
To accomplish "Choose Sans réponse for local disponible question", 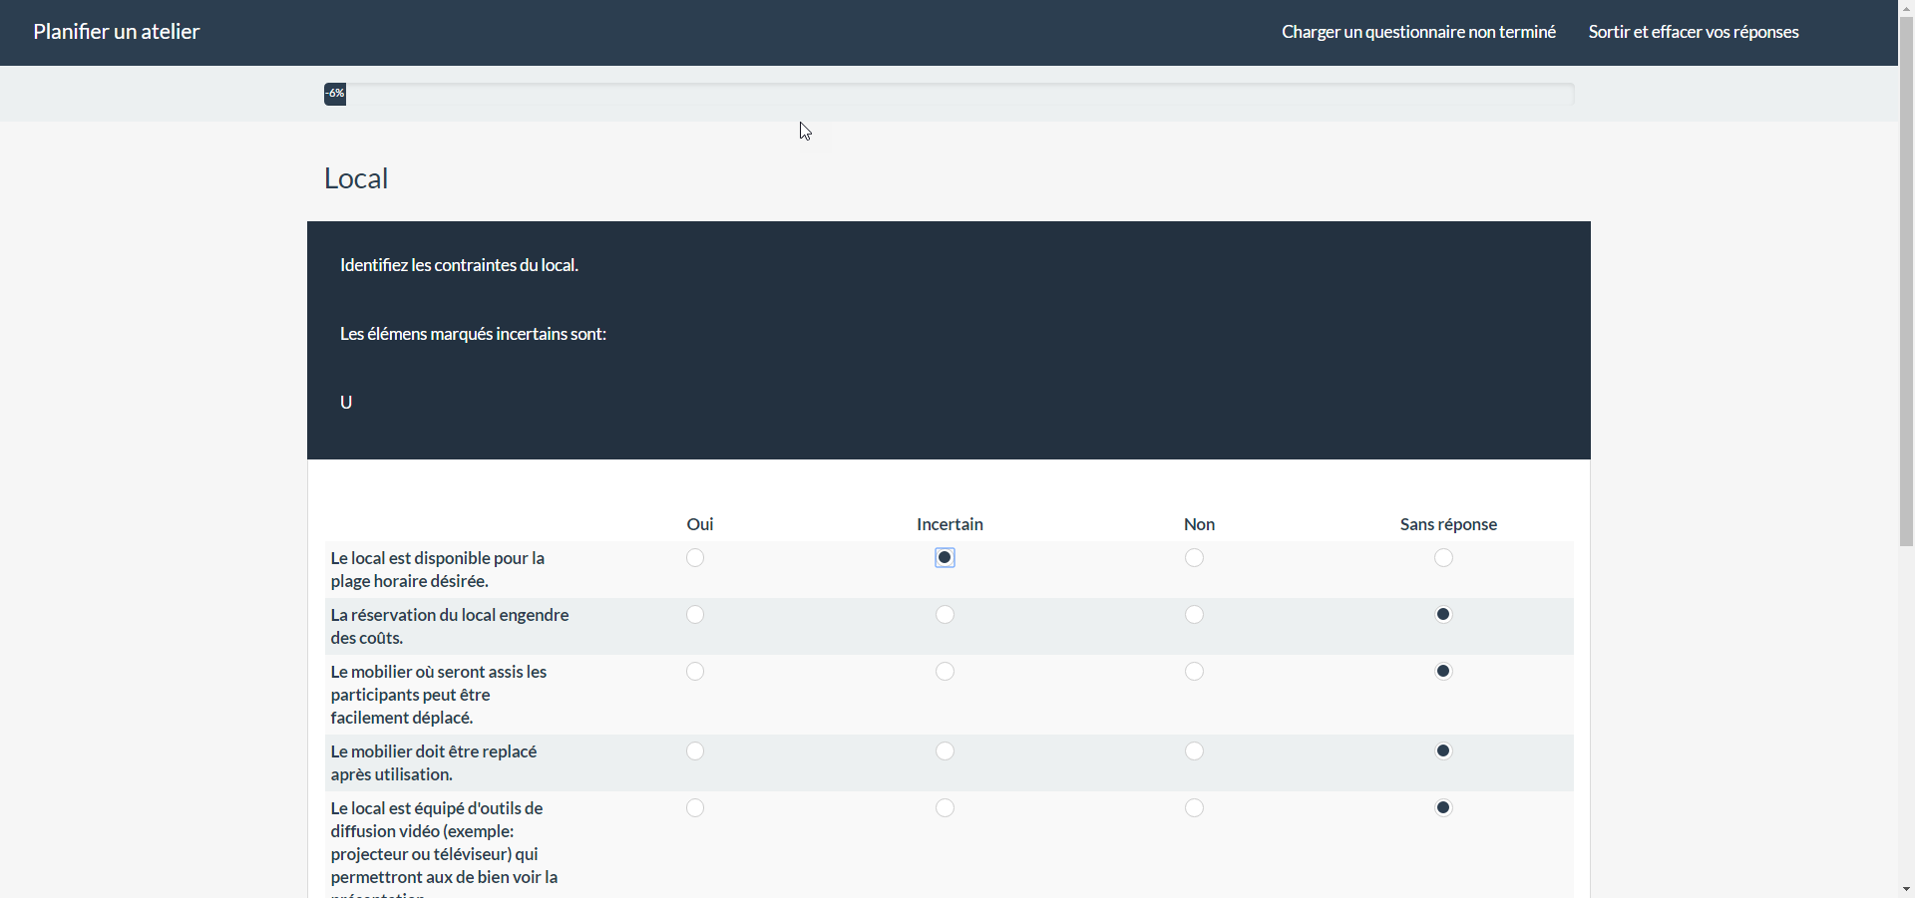I will pos(1443,558).
